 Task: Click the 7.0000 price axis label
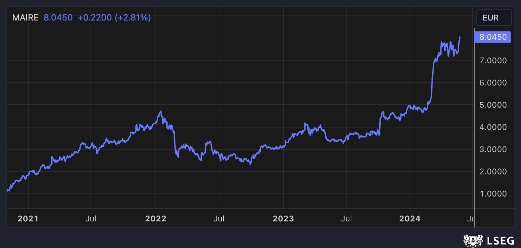(x=493, y=60)
